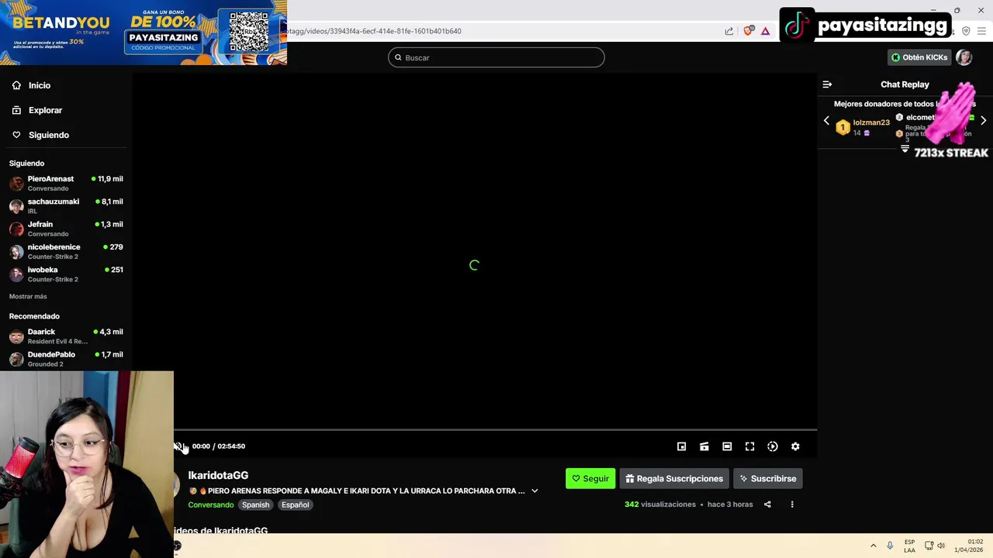This screenshot has height=558, width=993.
Task: Expand the stream title dropdown arrow
Action: (535, 491)
